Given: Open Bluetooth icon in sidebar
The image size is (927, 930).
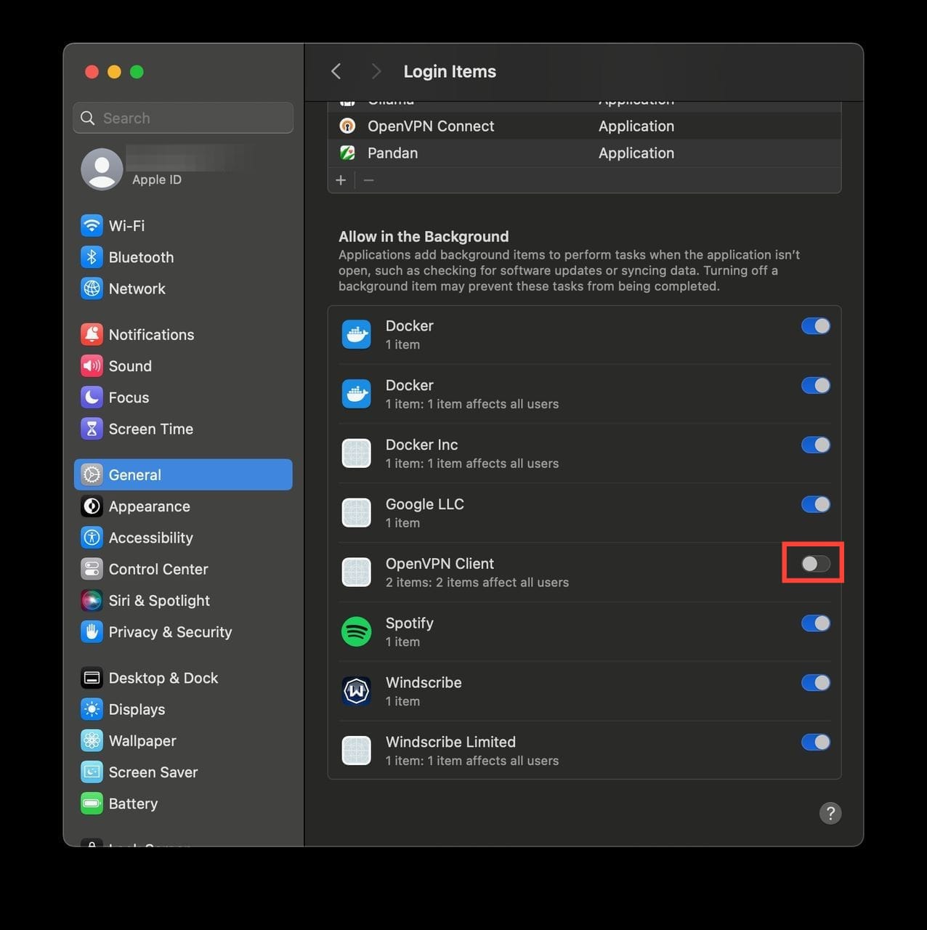Looking at the screenshot, I should pos(92,257).
